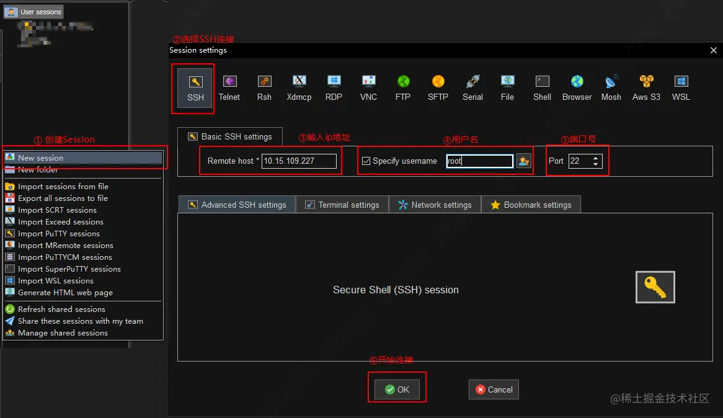
Task: Select the Aws S3 session type
Action: 646,88
